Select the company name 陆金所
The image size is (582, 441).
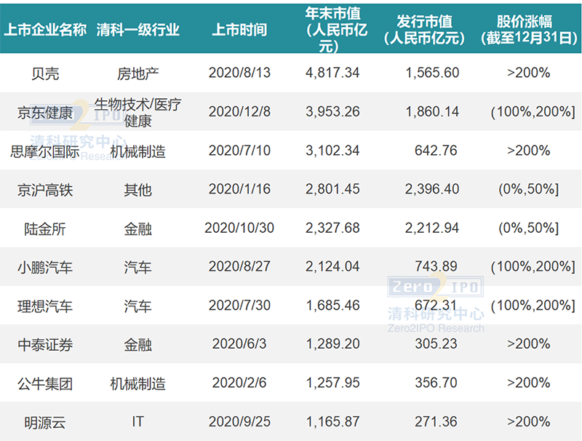45,229
